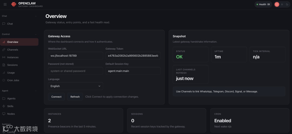Collapse the Chat sidebar section
Image resolution: width=292 pixels, height=134 pixels.
36,16
